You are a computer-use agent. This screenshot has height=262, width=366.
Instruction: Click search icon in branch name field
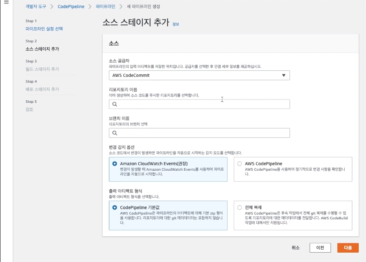click(x=114, y=133)
